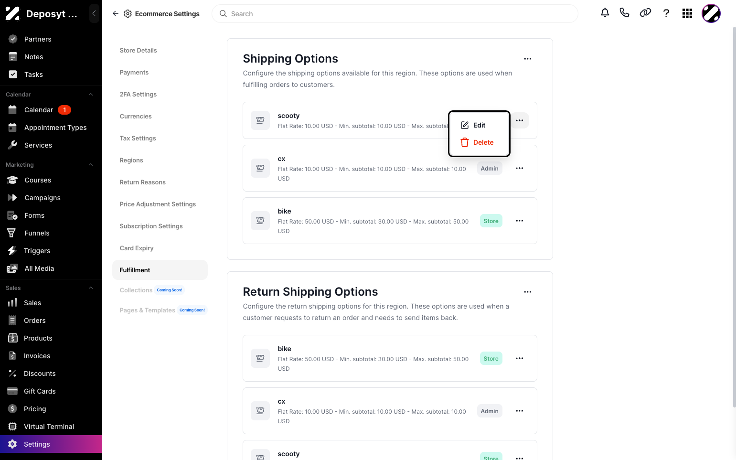Screen dimensions: 736x460
Task: Open three-dot menu for bike return shipping option
Action: point(520,358)
